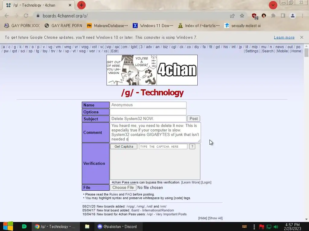Screen dimensions: 309x231
Task: Click the padlock site info icon
Action: [x=38, y=16]
